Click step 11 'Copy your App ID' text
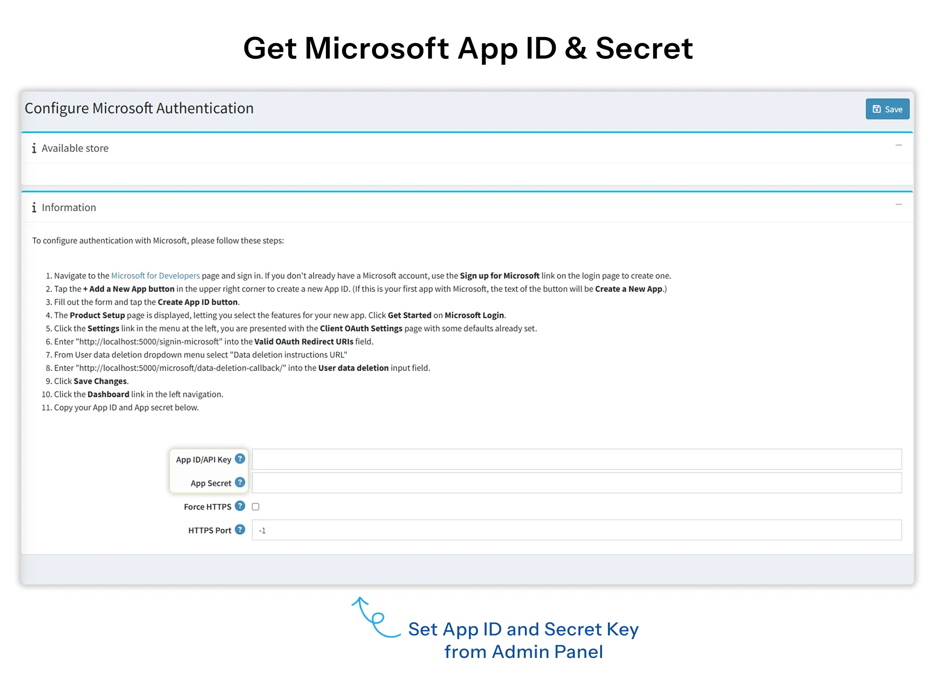Viewport: 935px width, 697px height. point(126,407)
